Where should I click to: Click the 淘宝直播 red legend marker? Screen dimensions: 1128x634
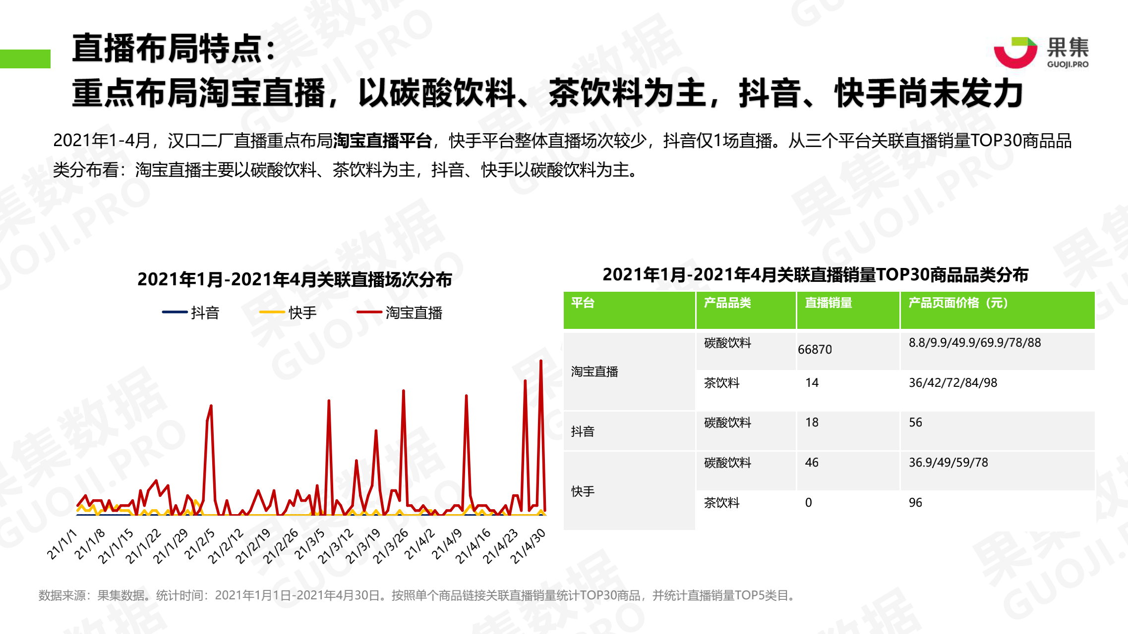tap(369, 312)
